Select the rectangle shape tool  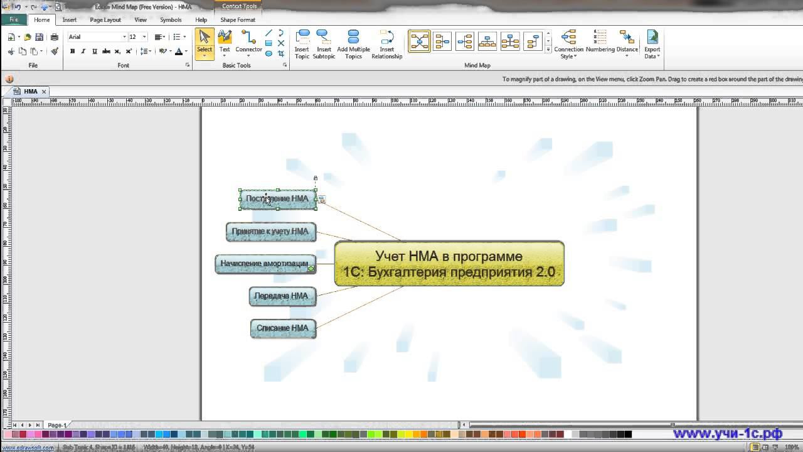[x=269, y=43]
